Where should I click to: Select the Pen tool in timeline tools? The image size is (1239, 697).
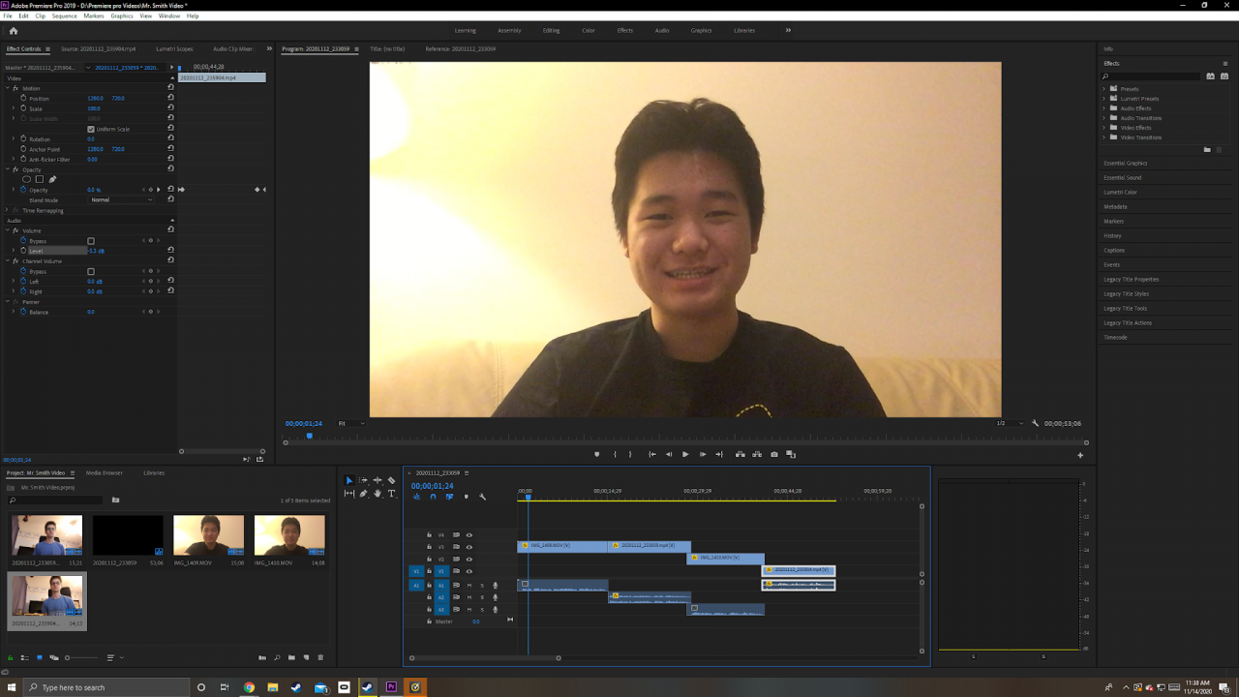363,494
